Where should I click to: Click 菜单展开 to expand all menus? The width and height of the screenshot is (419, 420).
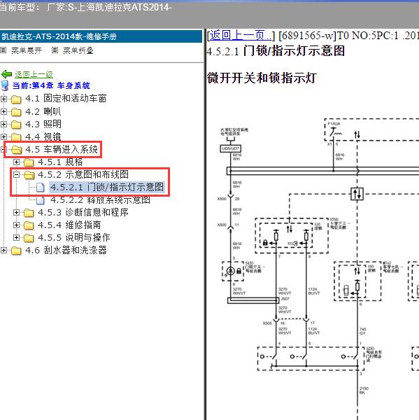coord(27,50)
